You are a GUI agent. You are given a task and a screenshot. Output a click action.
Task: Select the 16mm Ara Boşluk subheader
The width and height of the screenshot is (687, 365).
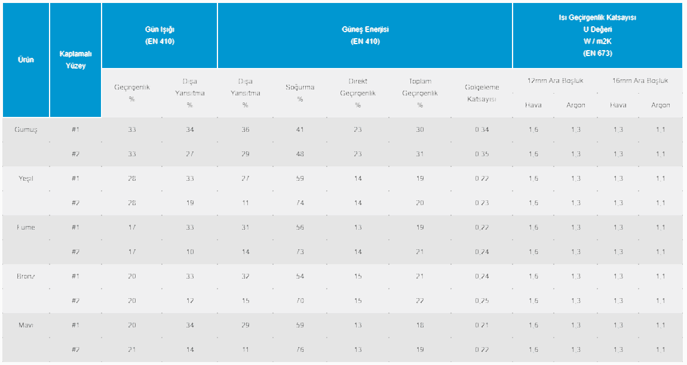coord(639,81)
